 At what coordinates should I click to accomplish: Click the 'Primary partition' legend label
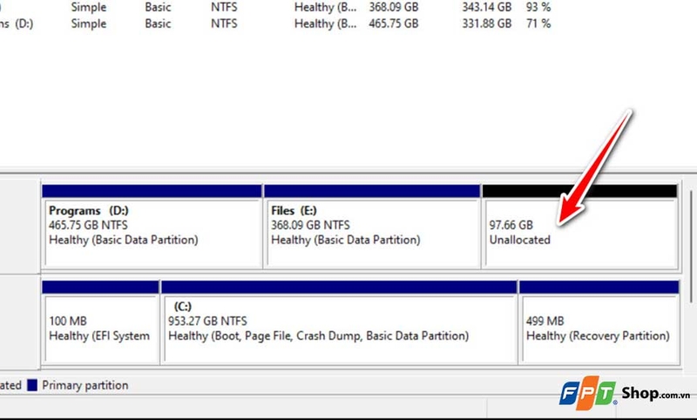(85, 385)
